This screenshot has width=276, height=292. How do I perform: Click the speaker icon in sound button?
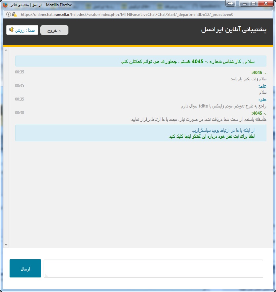(x=11, y=30)
